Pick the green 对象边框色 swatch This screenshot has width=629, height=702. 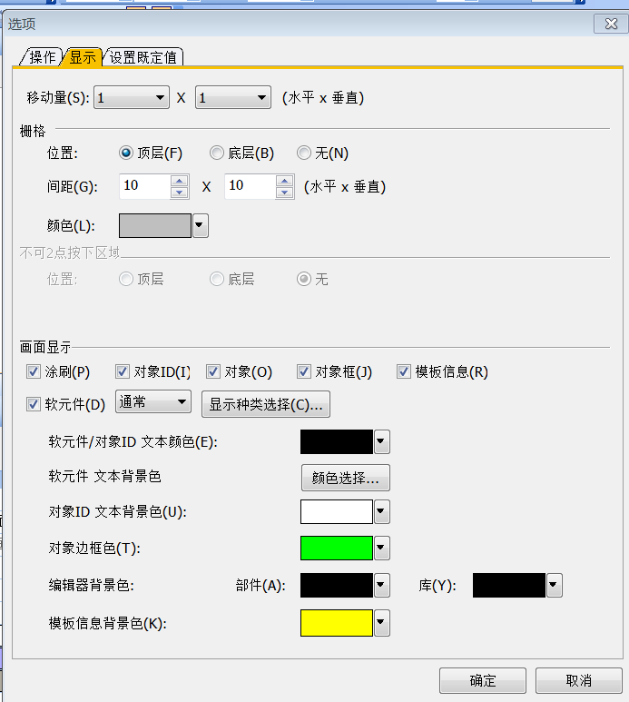click(x=337, y=549)
